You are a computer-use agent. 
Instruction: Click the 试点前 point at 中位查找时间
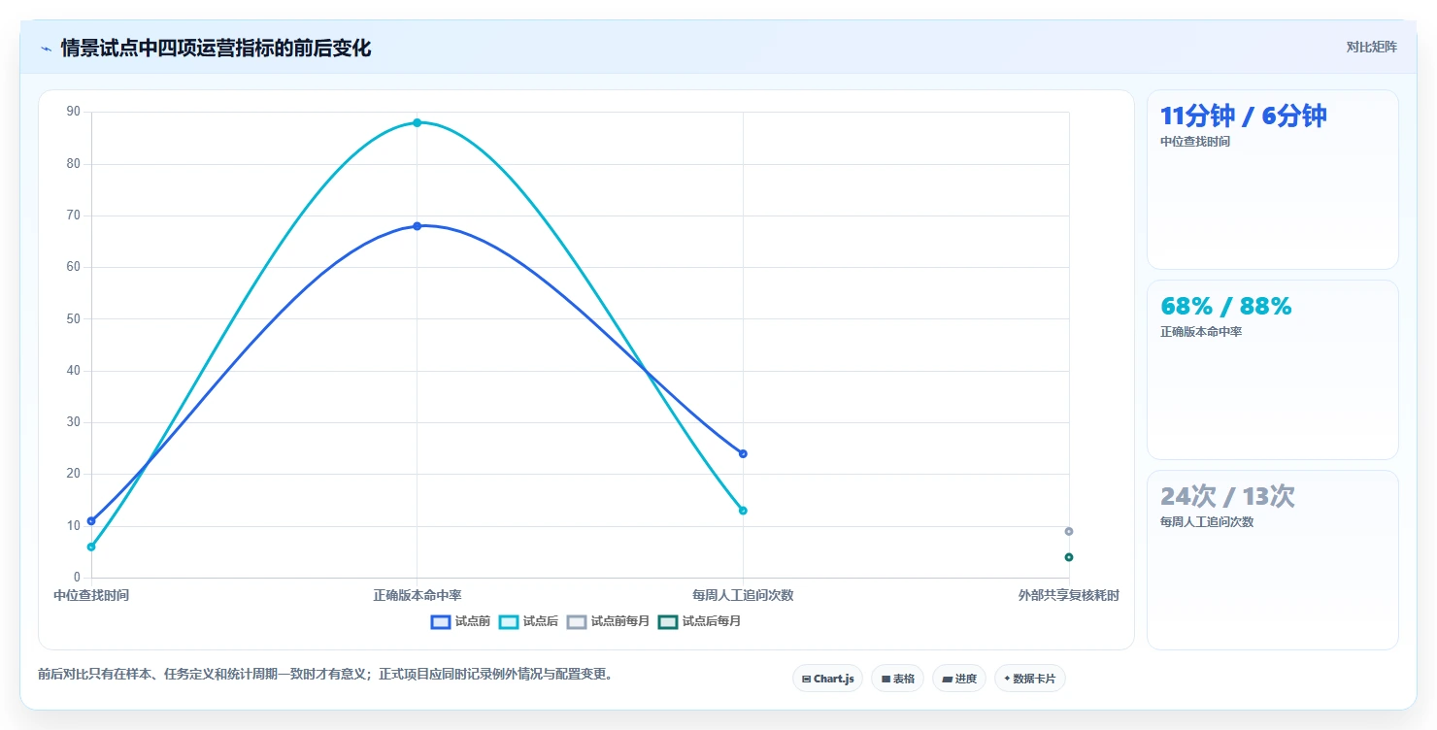coord(91,521)
